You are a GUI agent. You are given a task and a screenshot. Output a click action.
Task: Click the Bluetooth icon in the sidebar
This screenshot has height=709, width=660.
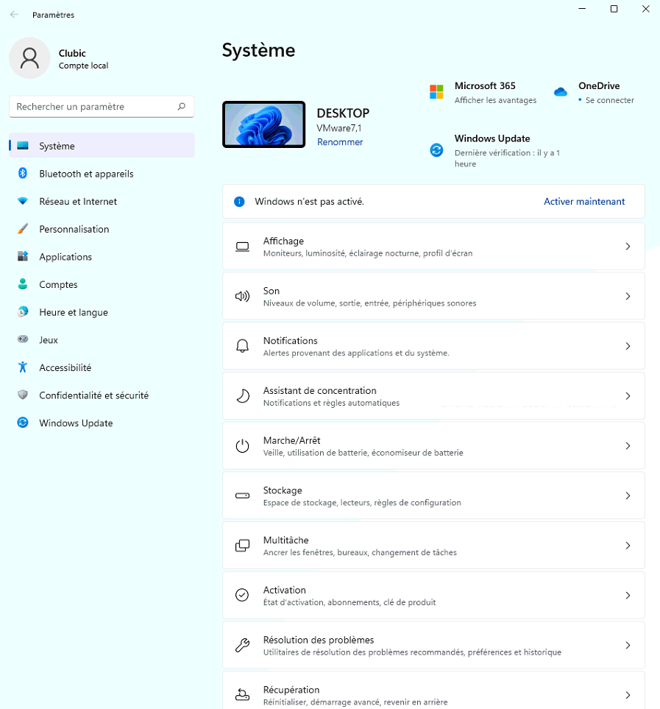23,174
